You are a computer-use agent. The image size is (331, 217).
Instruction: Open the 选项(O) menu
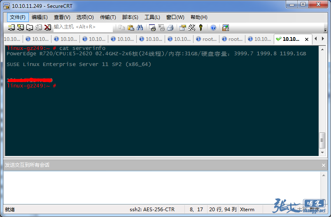85,17
